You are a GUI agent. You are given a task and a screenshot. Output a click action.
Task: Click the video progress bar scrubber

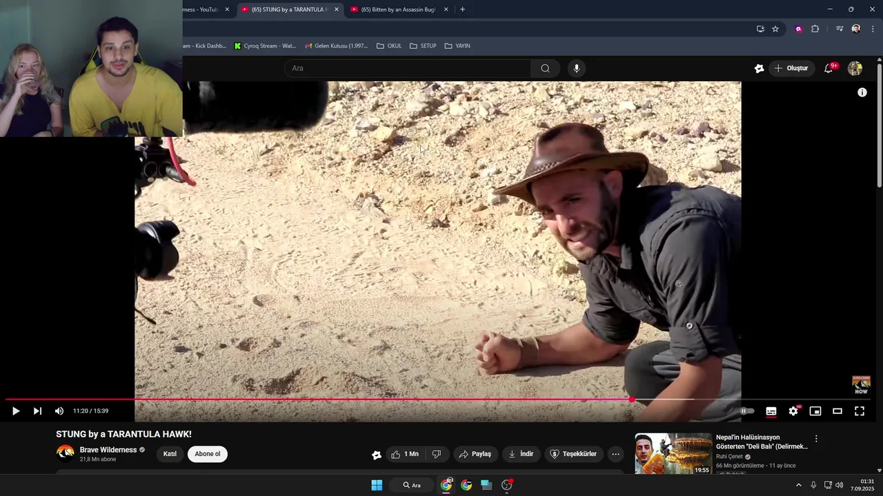(632, 400)
